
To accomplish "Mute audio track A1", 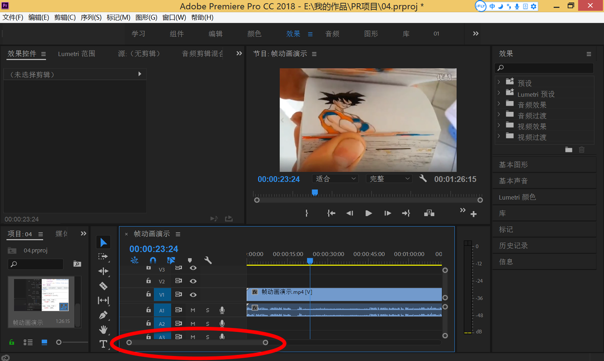I will (193, 310).
